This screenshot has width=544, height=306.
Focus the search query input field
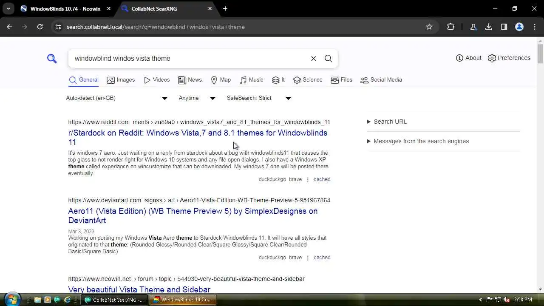(x=189, y=58)
